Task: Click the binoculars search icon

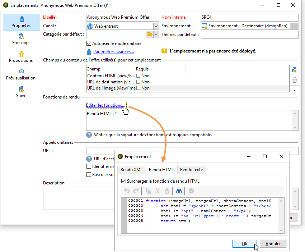Action: (179, 191)
